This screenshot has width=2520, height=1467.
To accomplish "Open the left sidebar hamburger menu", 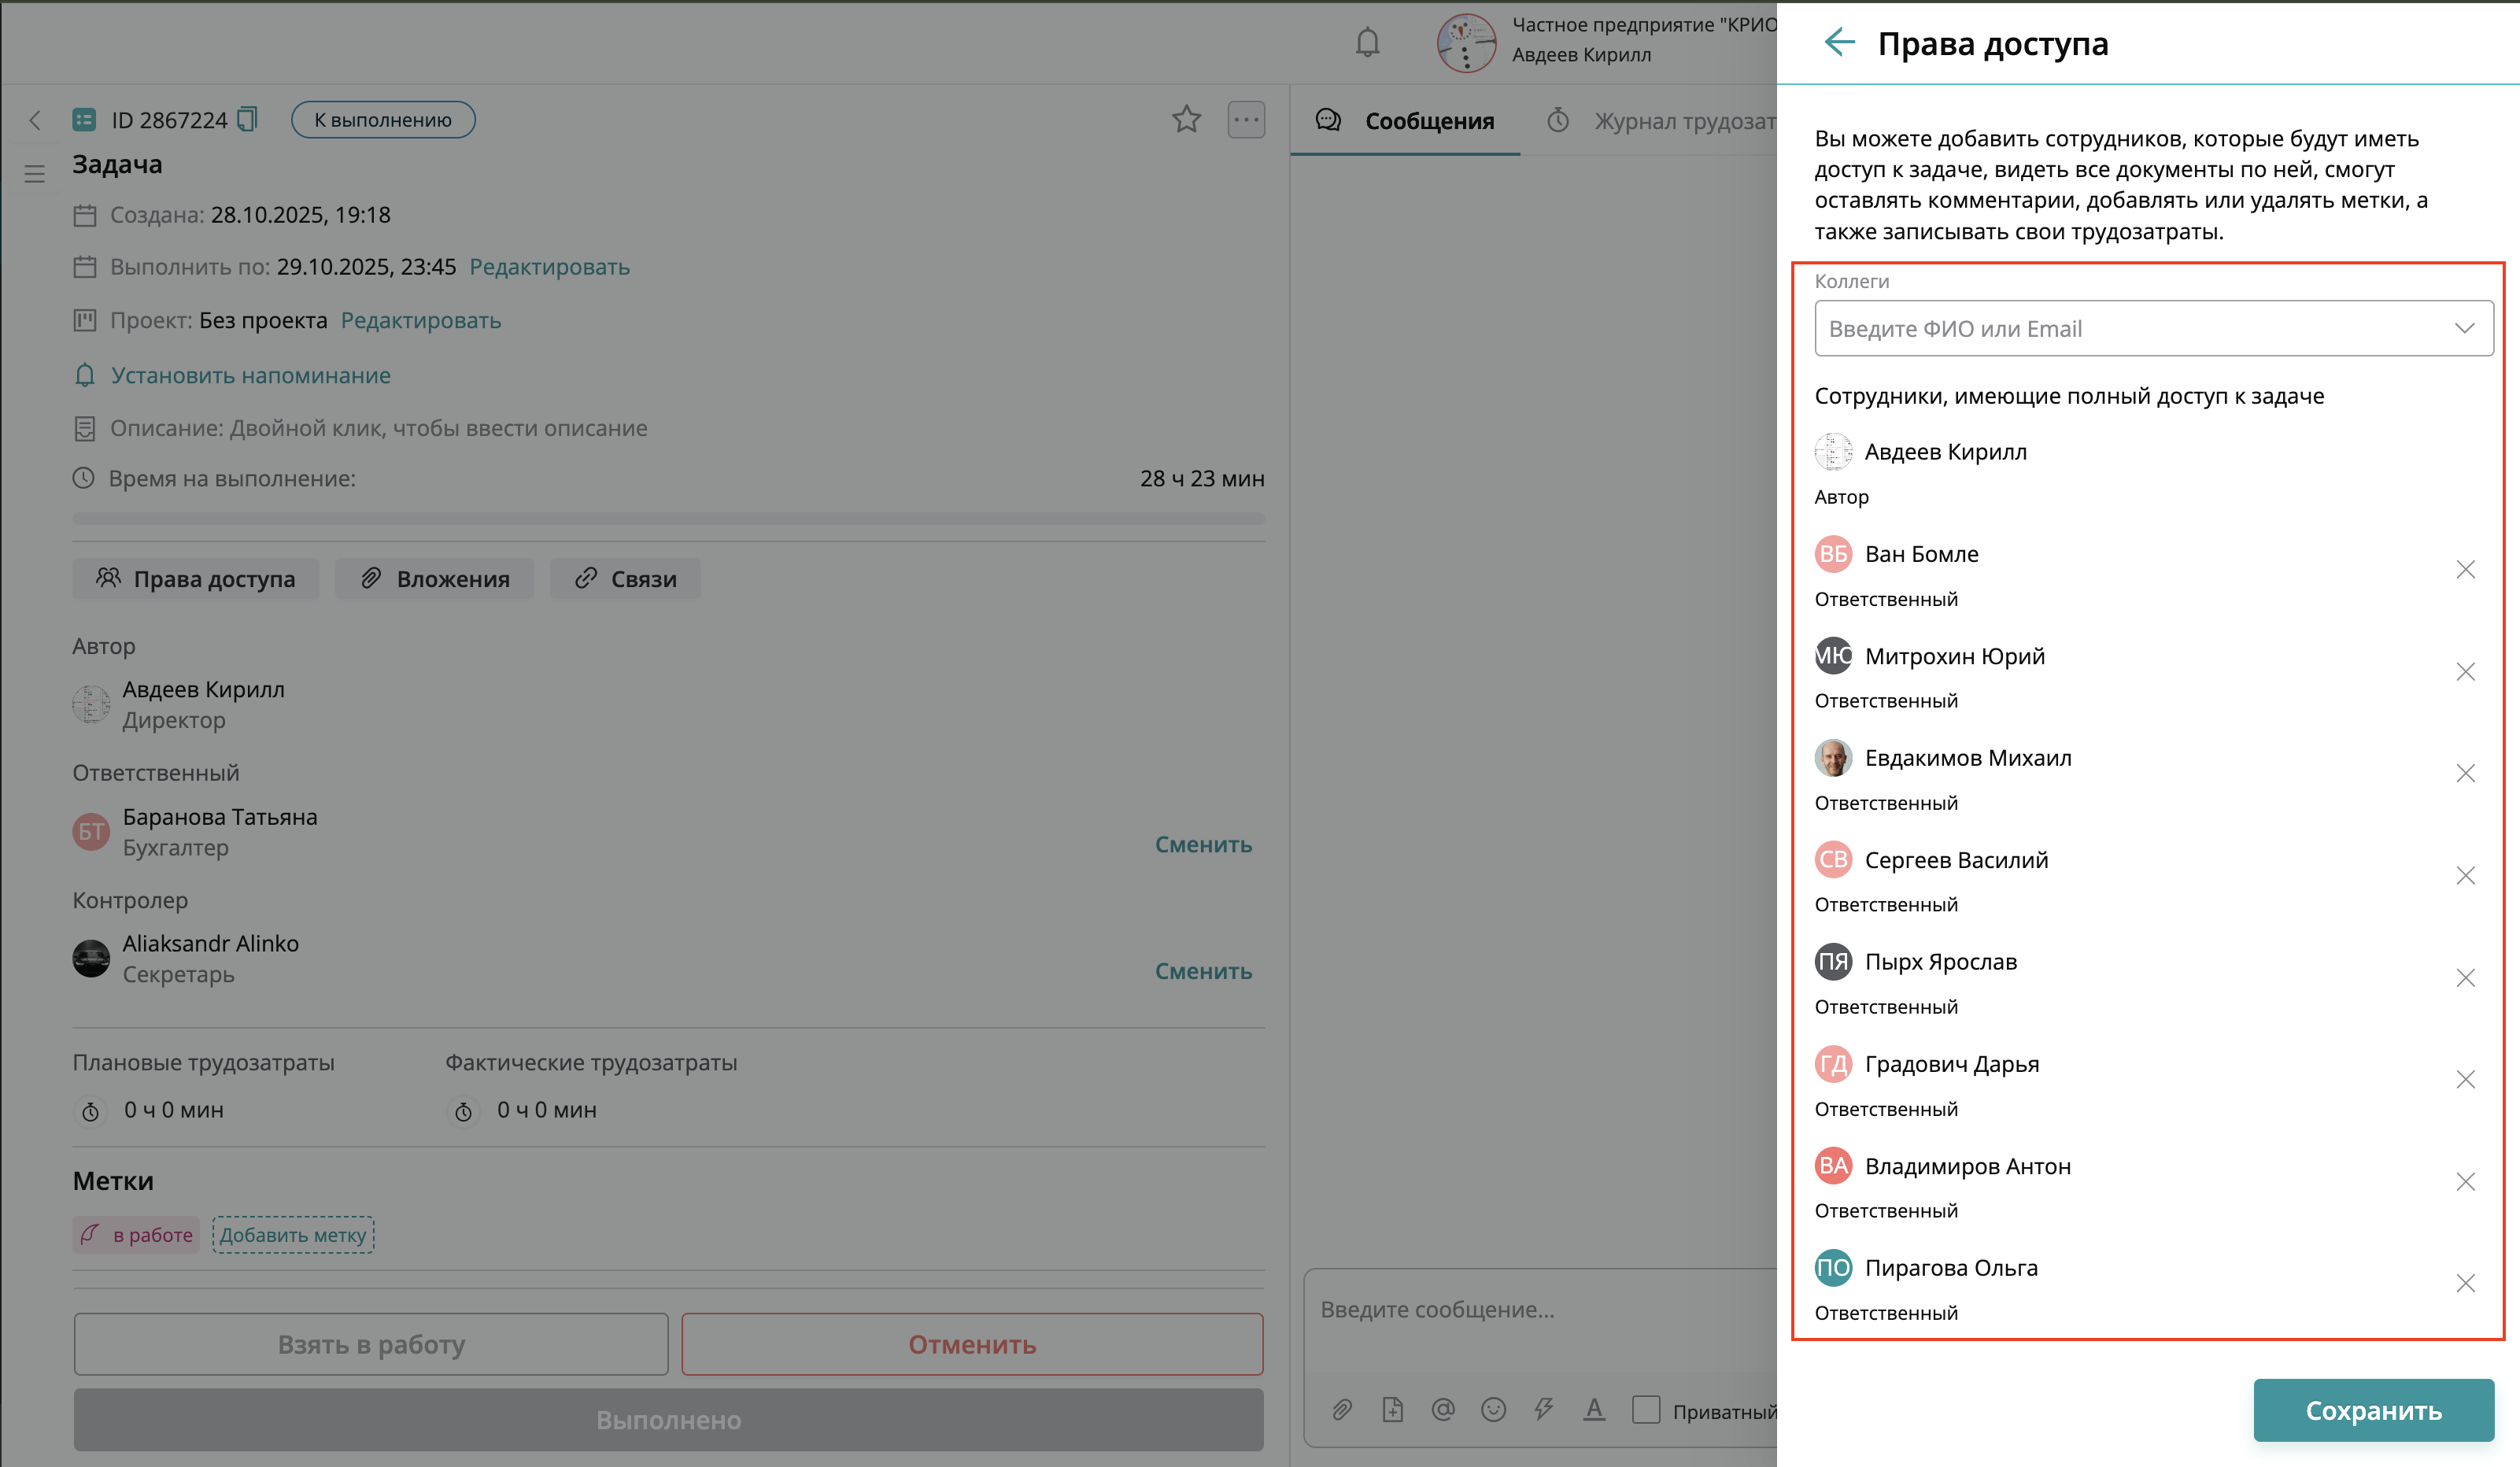I will (x=35, y=174).
